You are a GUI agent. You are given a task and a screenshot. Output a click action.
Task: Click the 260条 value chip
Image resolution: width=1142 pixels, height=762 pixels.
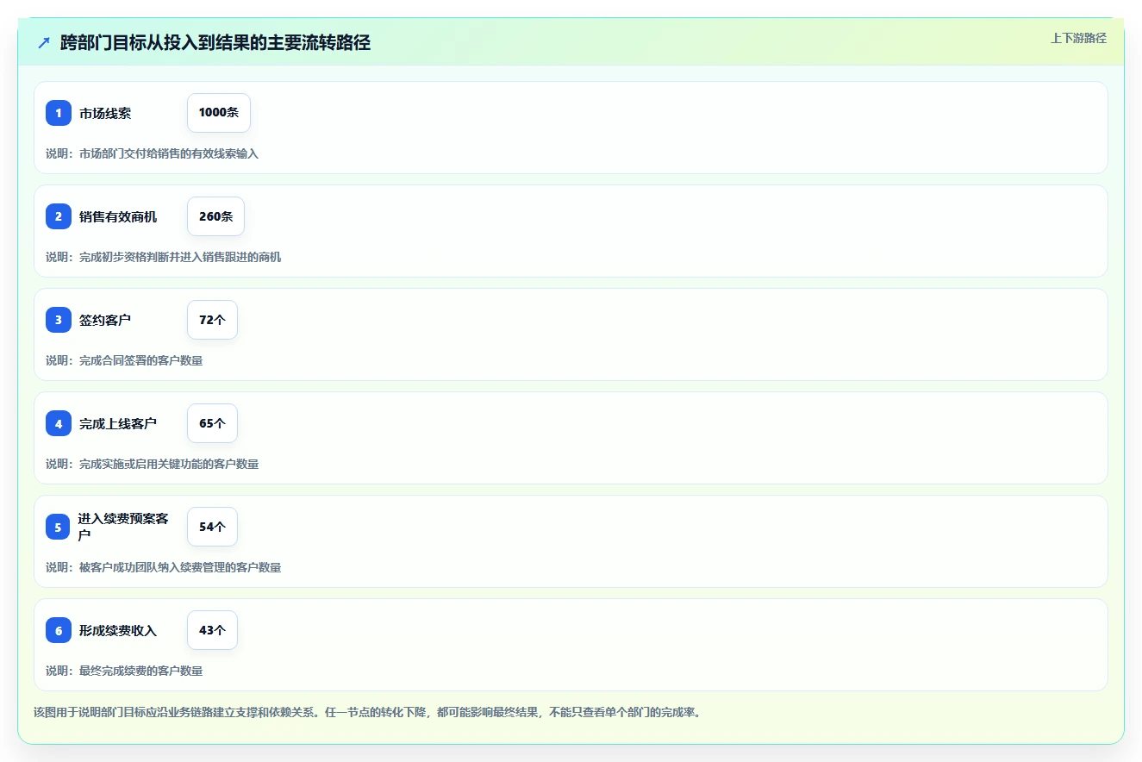pyautogui.click(x=215, y=216)
